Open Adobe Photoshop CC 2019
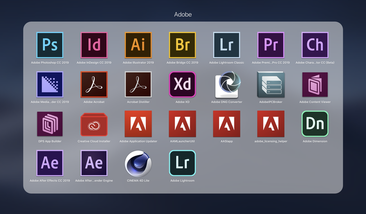Viewport: 366px width, 214px height. 50,45
